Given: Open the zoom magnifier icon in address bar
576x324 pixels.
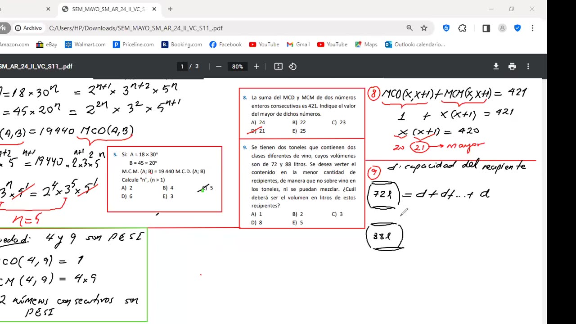Looking at the screenshot, I should pyautogui.click(x=409, y=28).
